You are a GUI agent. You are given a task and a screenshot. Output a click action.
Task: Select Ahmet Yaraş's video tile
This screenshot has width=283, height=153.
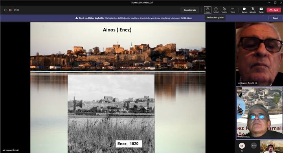tap(259, 113)
